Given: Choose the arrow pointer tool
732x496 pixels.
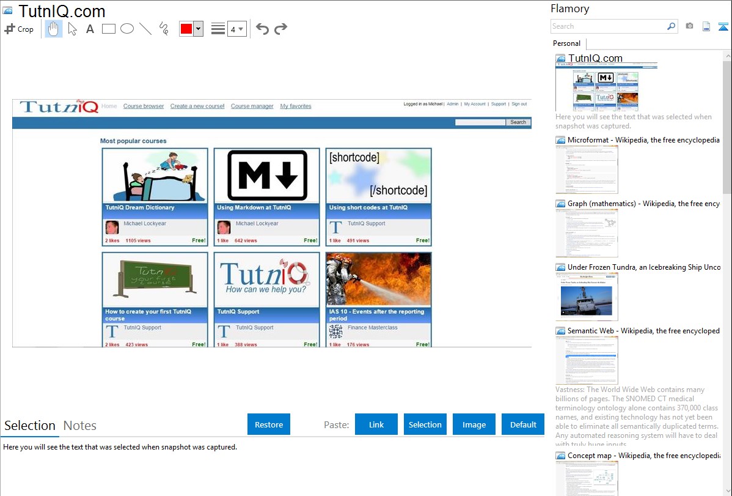Looking at the screenshot, I should (72, 29).
